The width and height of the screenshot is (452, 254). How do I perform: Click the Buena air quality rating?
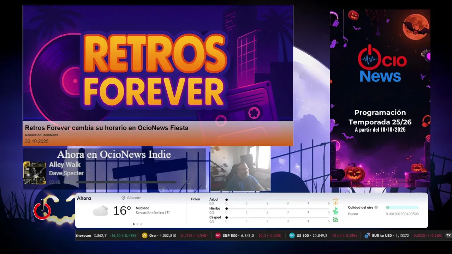click(353, 214)
